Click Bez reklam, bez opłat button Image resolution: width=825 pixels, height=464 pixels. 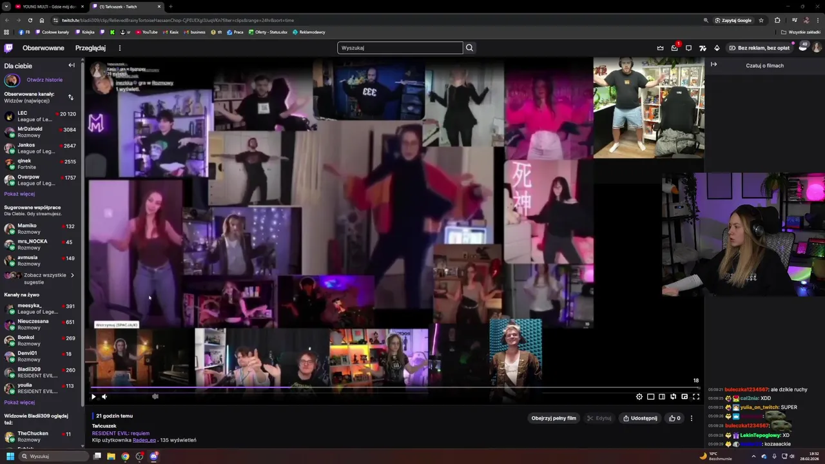759,48
